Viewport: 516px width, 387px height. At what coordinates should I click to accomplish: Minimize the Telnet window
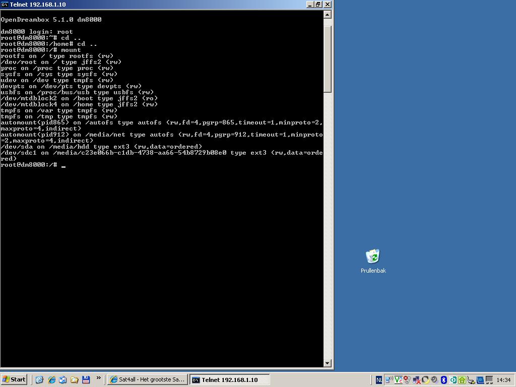[310, 4]
